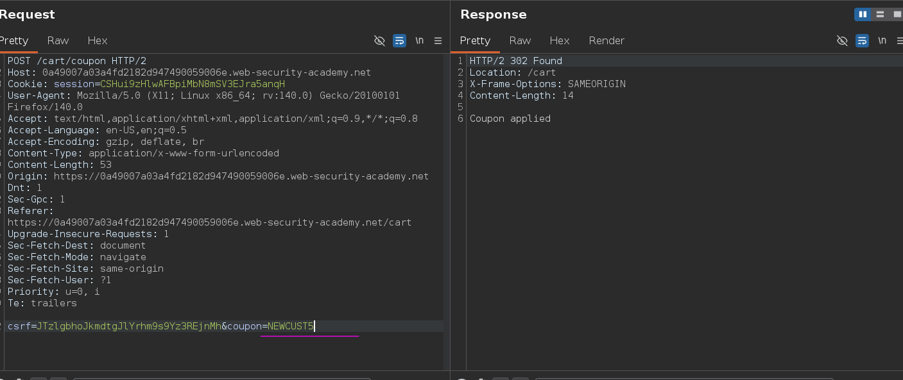Toggle word wrap icon in Request panel
Viewport: 903px width, 380px height.
point(399,40)
